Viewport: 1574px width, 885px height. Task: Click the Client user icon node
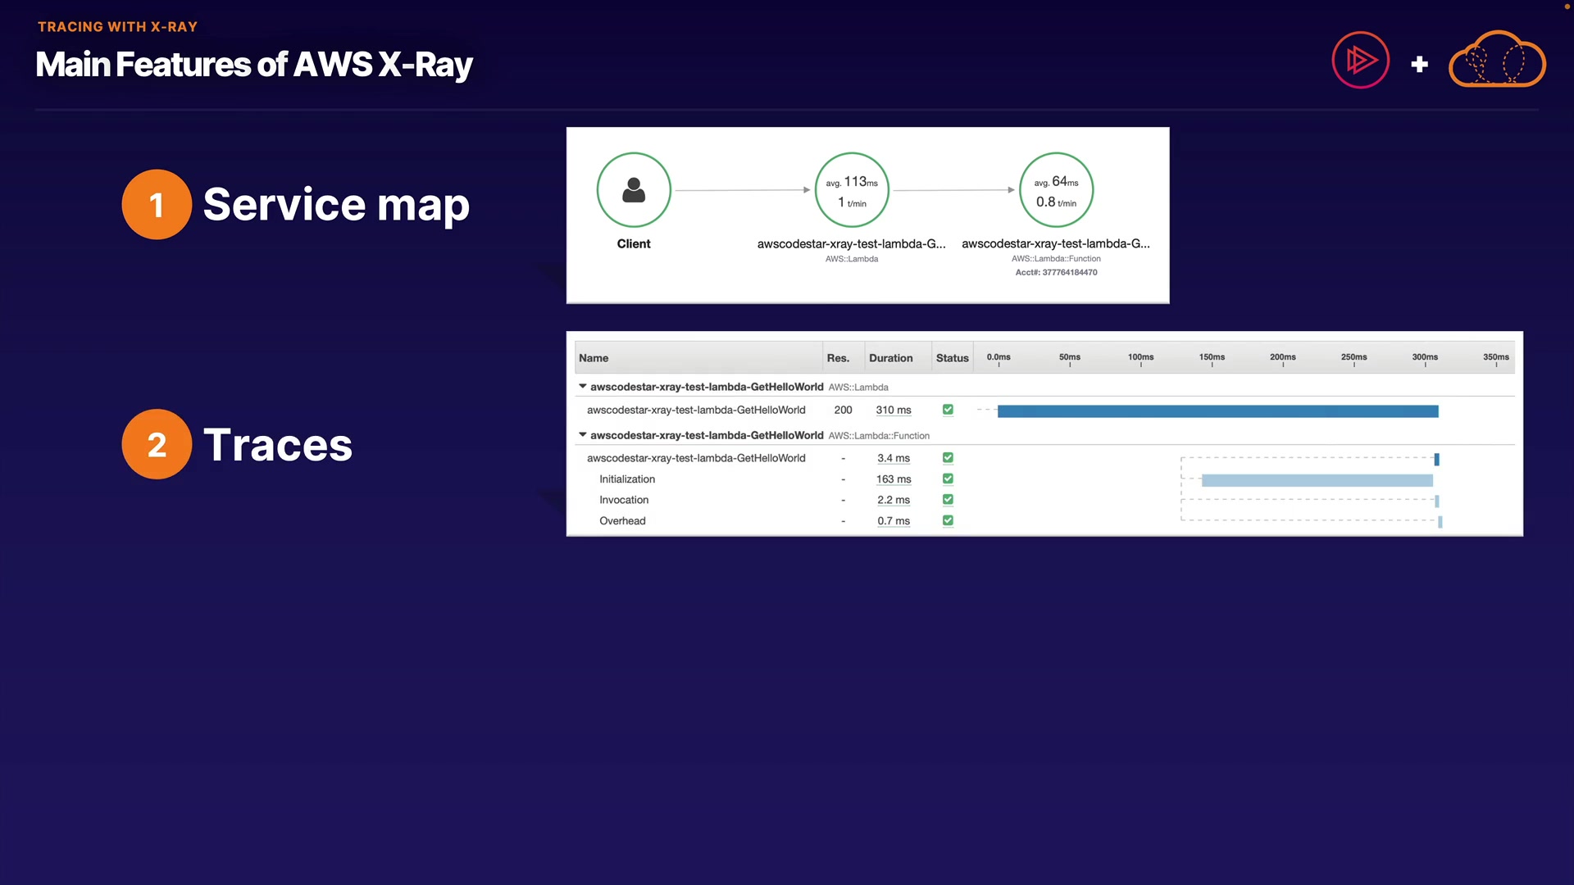tap(634, 190)
